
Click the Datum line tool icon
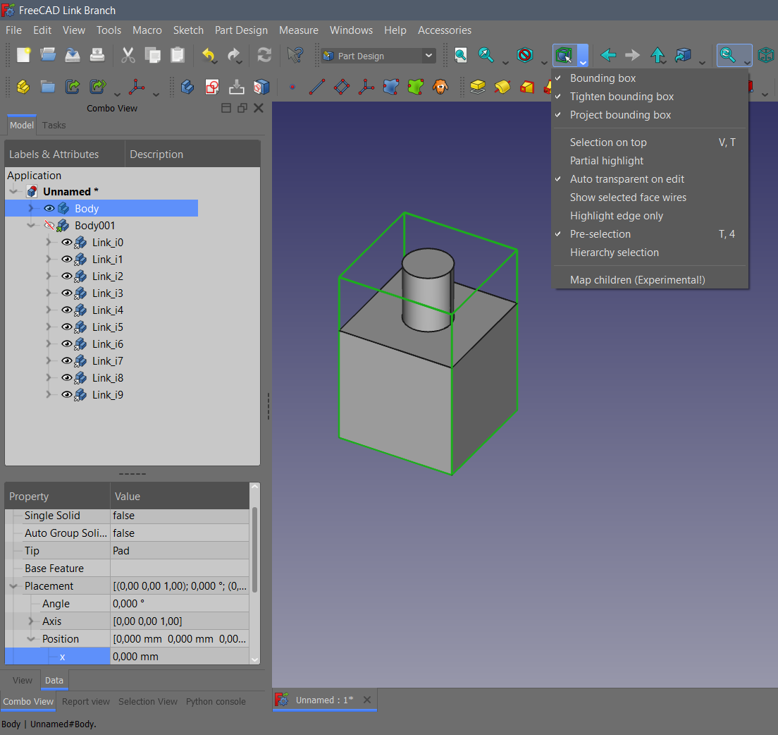click(x=316, y=87)
